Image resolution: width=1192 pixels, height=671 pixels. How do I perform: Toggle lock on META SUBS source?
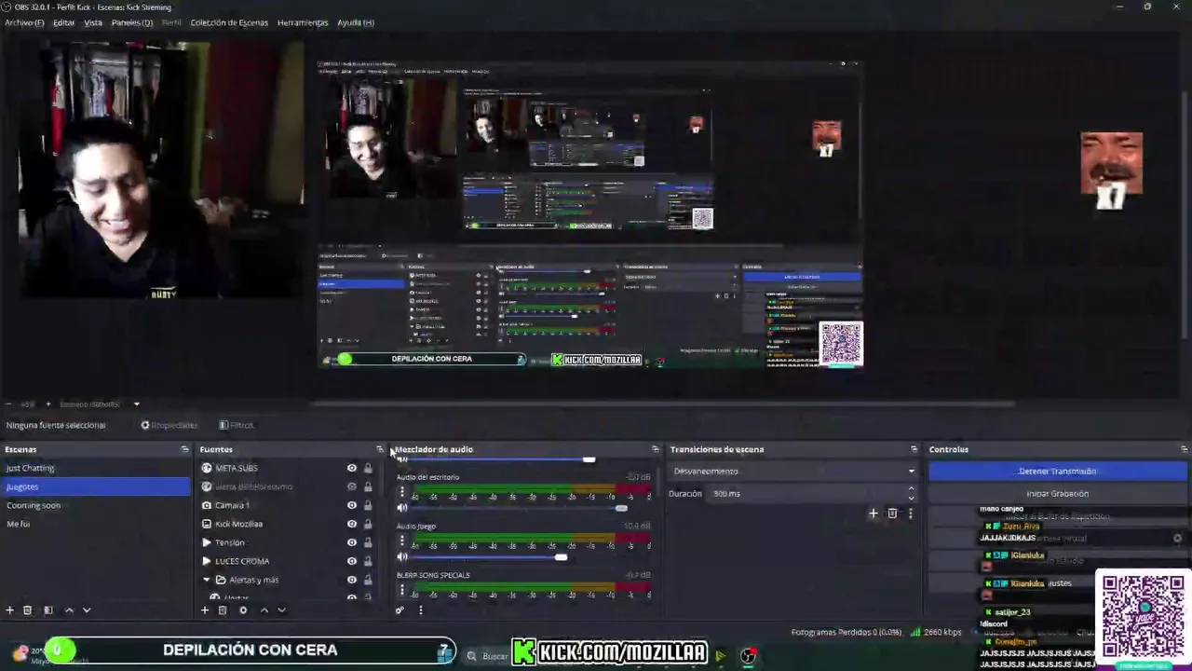(x=368, y=468)
